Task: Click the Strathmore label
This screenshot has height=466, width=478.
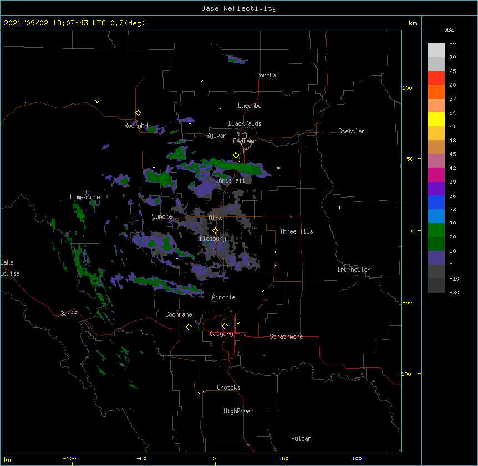Action: point(286,336)
